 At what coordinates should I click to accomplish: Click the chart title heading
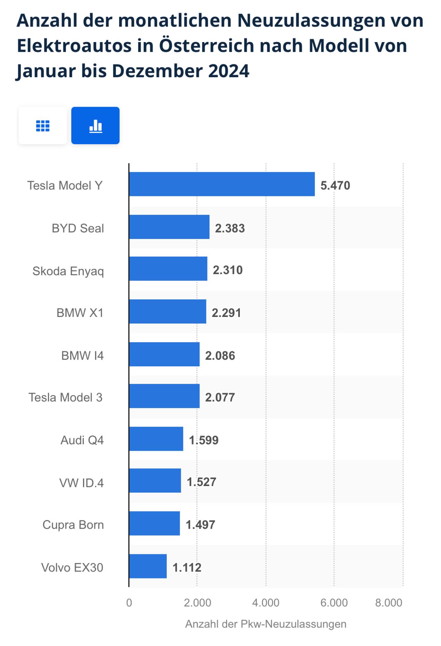pos(220,46)
